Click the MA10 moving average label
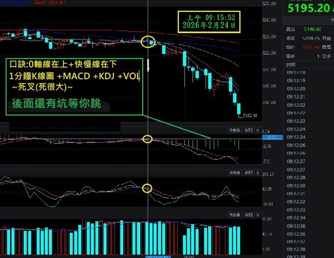 pyautogui.click(x=49, y=3)
